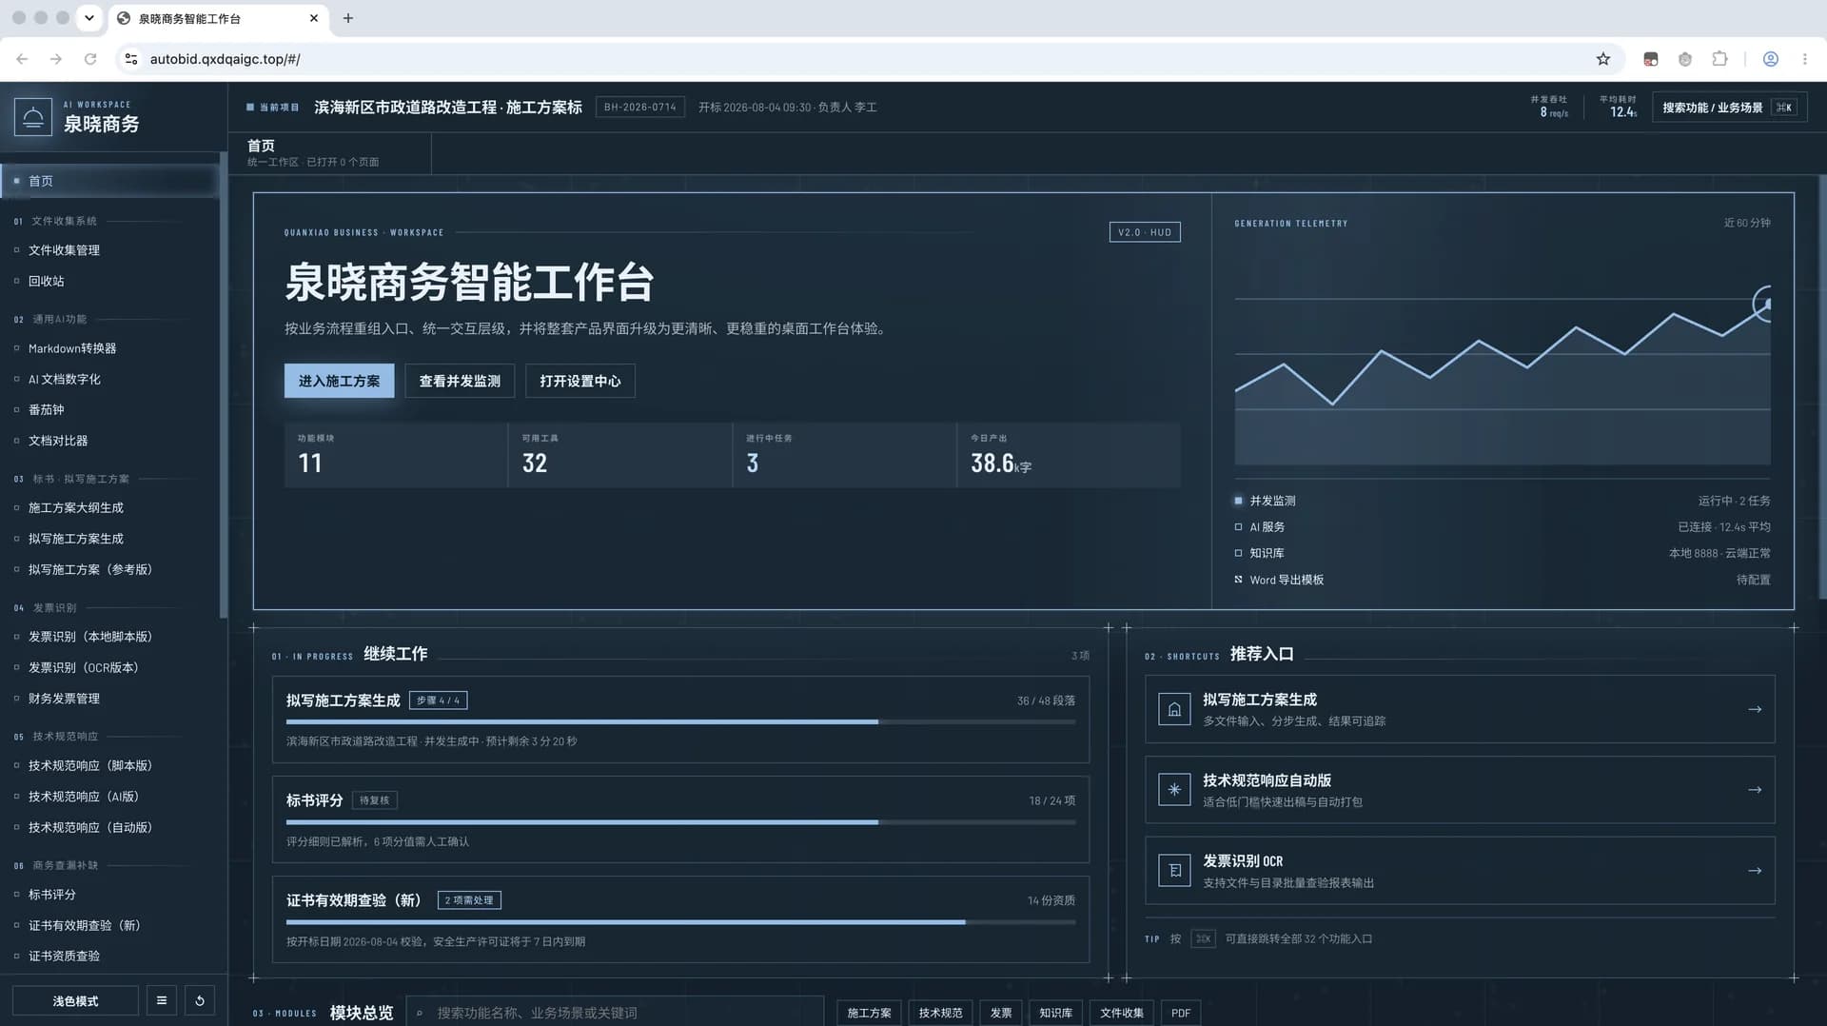Click the refresh icon in the sidebar footer
Viewport: 1827px width, 1026px height.
pos(200,1000)
